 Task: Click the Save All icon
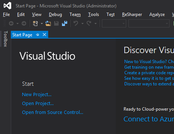click(x=65, y=23)
